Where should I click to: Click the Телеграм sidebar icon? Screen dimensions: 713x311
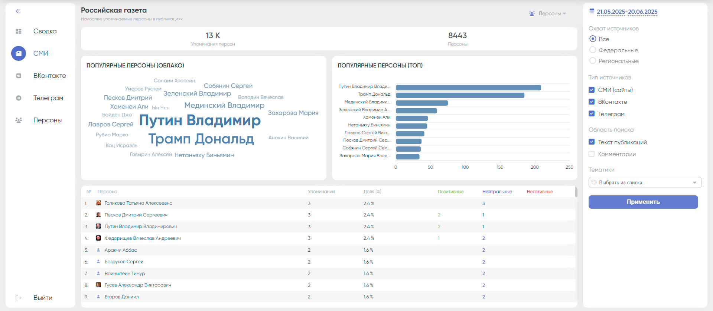(19, 98)
